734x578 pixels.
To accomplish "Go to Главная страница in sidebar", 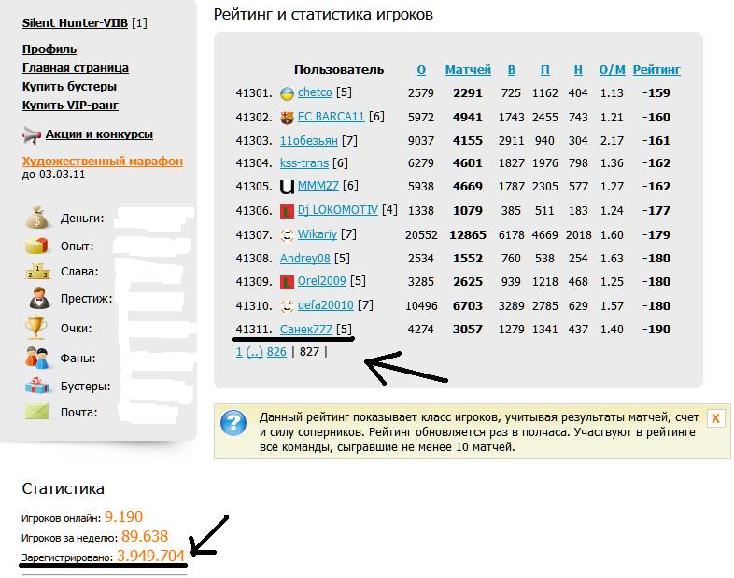I will point(76,68).
